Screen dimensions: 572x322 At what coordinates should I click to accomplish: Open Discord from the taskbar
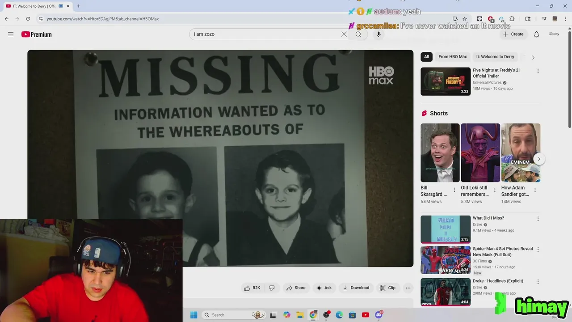(x=379, y=315)
